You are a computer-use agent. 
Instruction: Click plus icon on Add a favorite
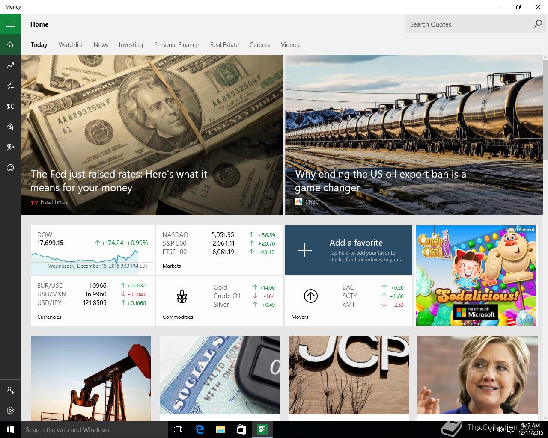[305, 250]
